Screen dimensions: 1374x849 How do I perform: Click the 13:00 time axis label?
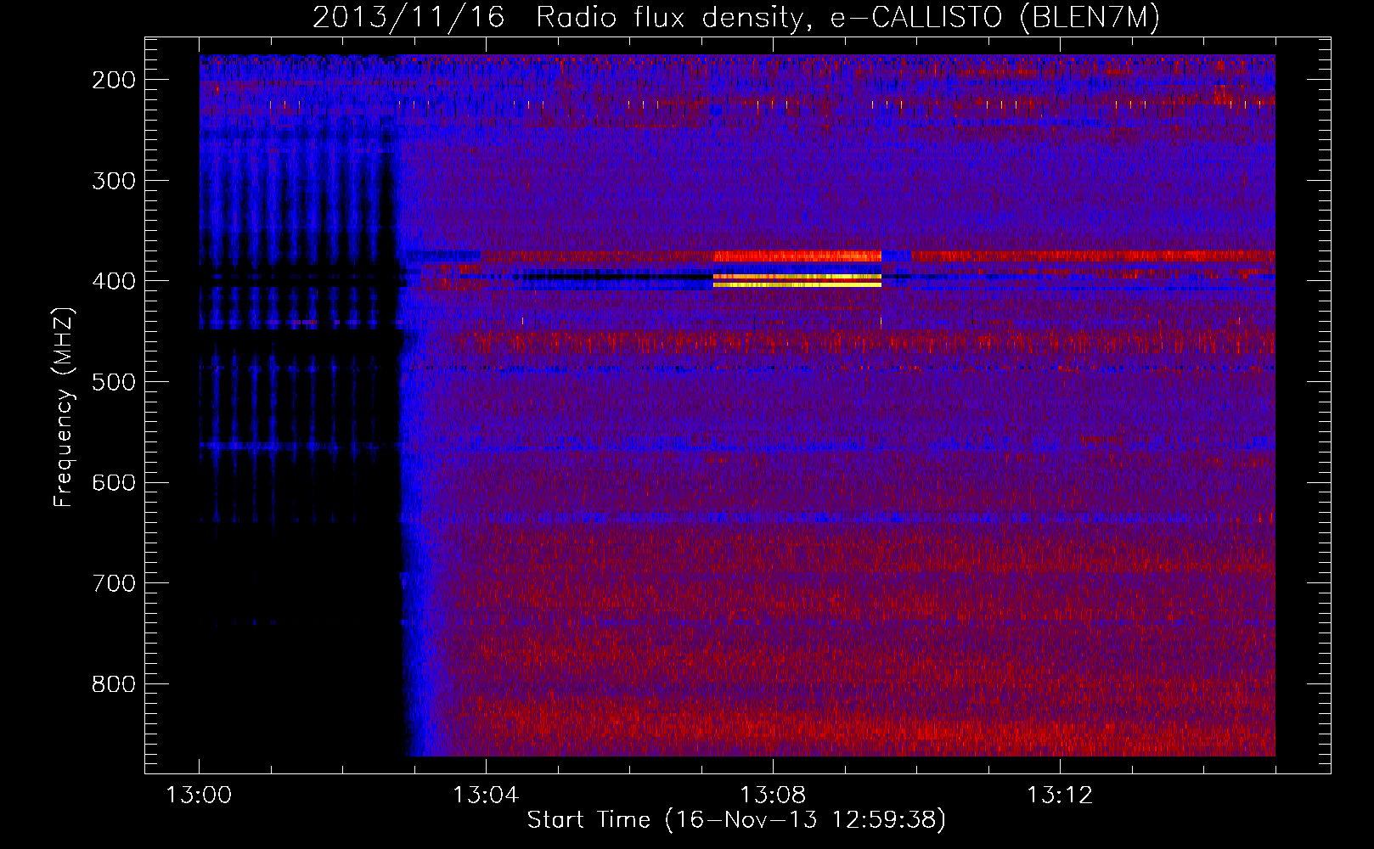click(x=199, y=796)
